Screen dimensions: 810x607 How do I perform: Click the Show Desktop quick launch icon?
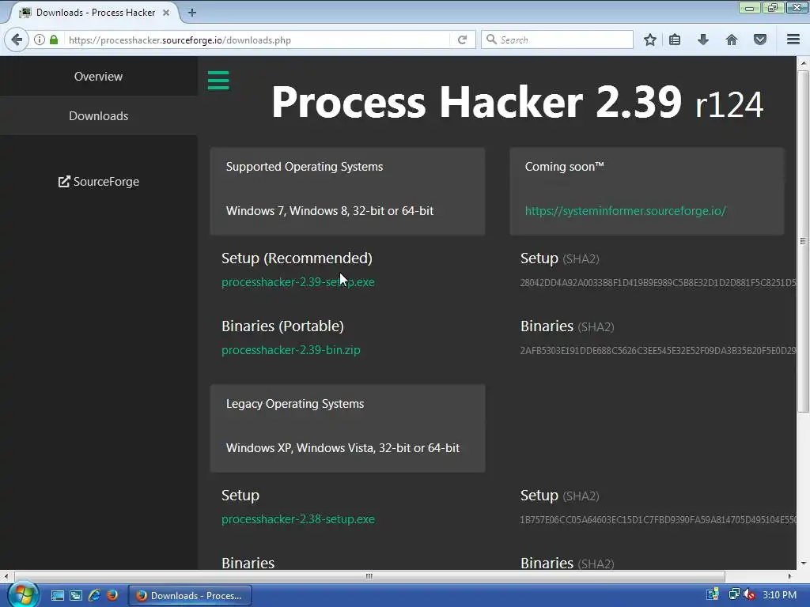tap(57, 595)
